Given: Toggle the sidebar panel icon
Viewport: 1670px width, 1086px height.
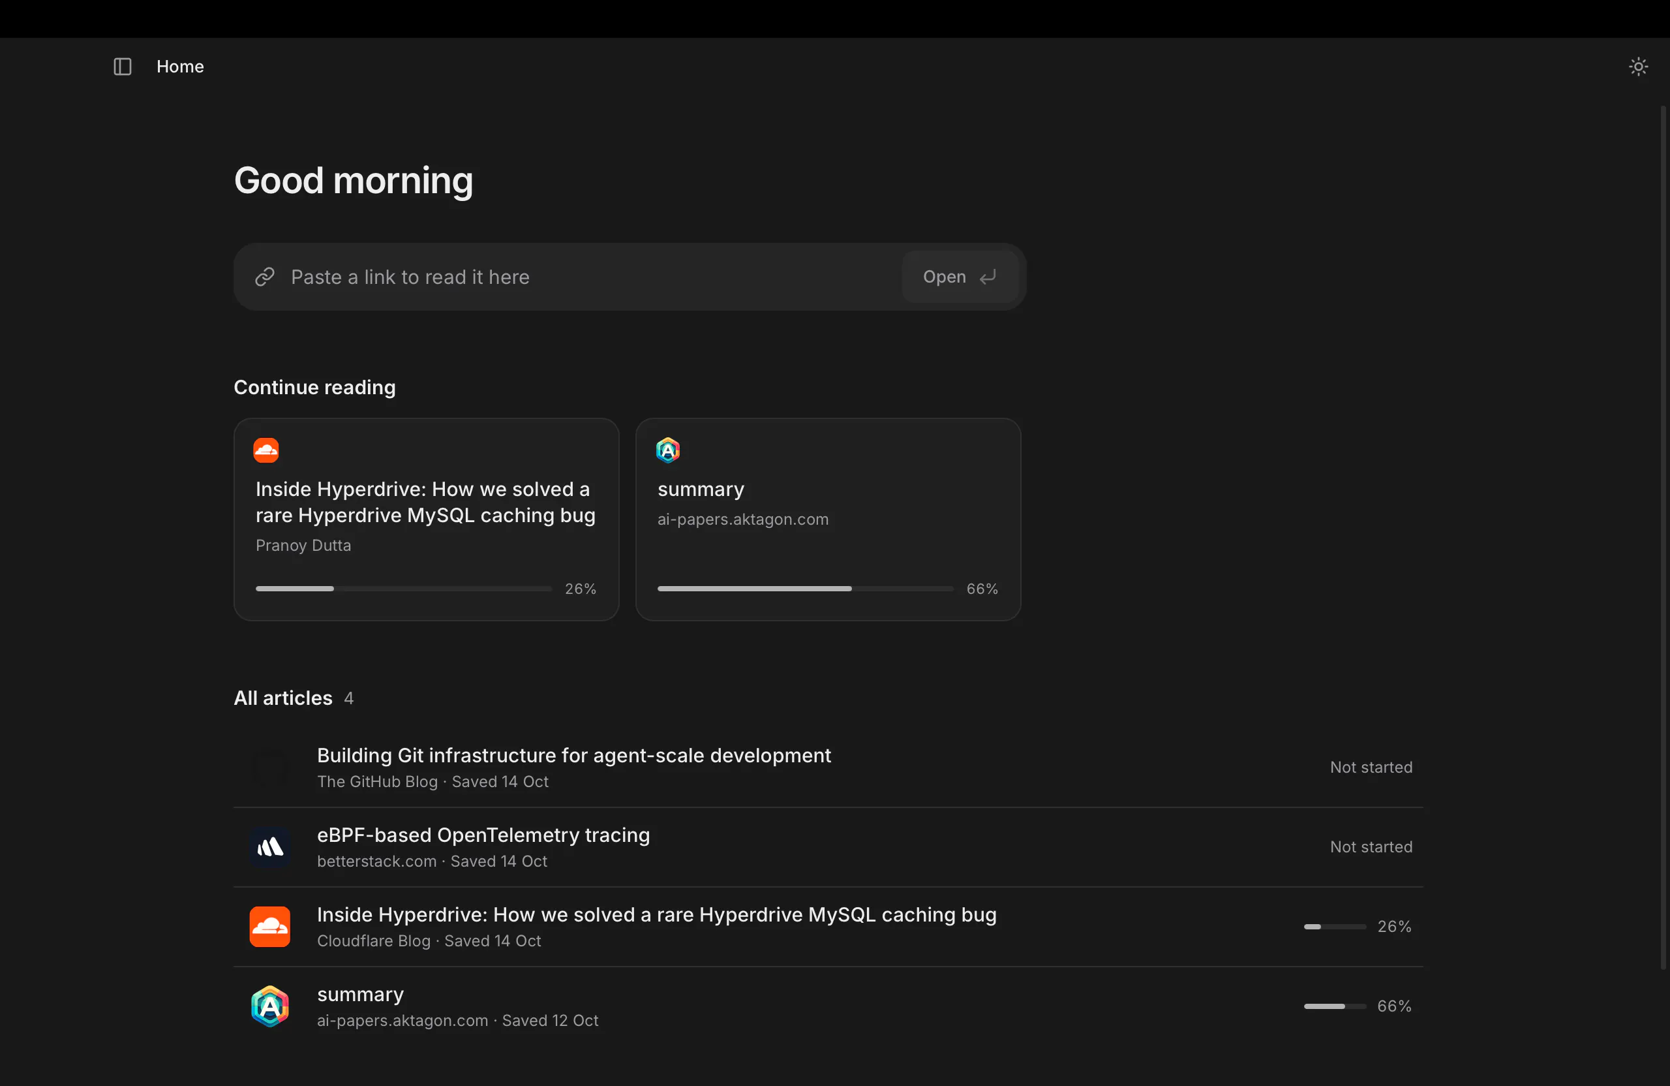Looking at the screenshot, I should [x=123, y=67].
